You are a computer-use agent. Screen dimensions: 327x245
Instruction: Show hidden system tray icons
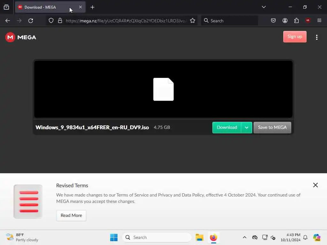tap(245, 237)
